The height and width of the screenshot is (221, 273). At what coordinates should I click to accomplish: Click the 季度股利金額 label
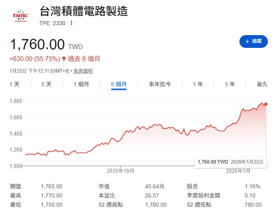click(203, 195)
